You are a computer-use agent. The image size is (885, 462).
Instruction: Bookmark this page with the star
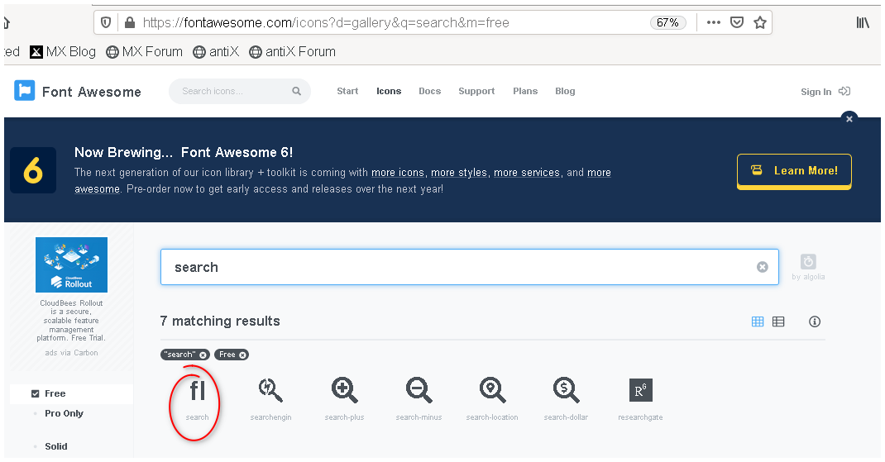(x=760, y=22)
